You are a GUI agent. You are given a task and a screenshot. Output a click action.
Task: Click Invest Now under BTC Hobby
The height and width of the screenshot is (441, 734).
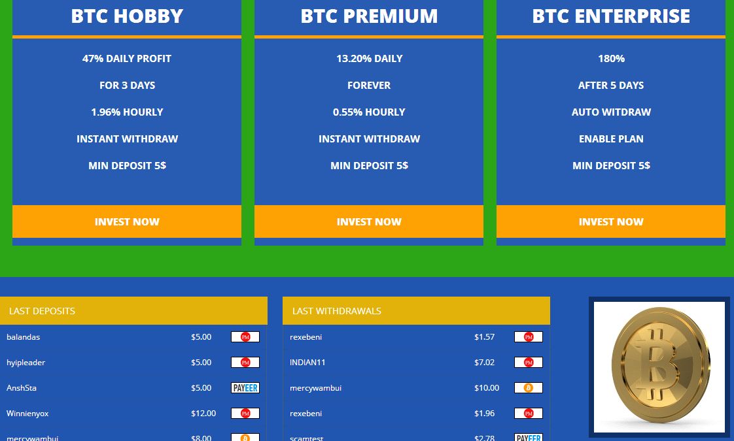click(x=127, y=221)
